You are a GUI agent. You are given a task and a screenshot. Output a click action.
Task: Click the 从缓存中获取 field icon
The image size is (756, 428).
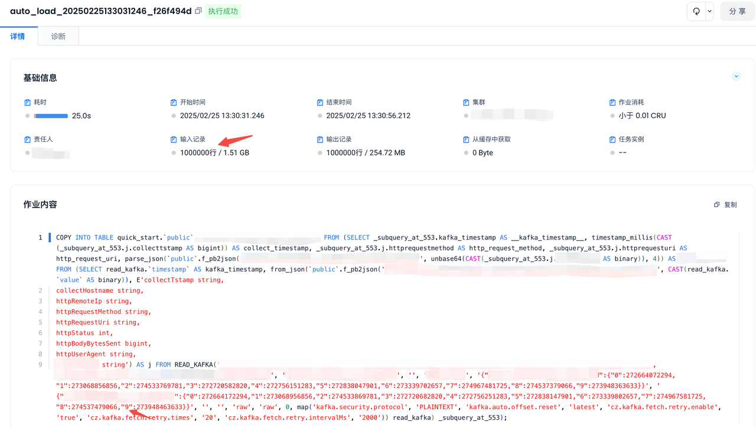click(x=466, y=140)
